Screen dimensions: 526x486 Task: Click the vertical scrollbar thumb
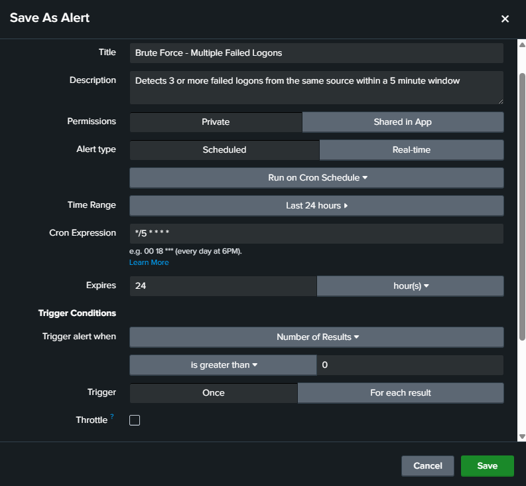click(522, 206)
